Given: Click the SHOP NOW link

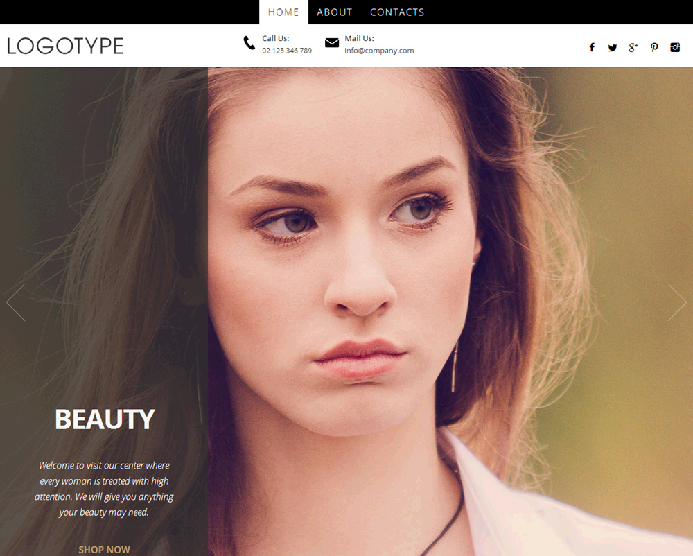Looking at the screenshot, I should (x=105, y=549).
